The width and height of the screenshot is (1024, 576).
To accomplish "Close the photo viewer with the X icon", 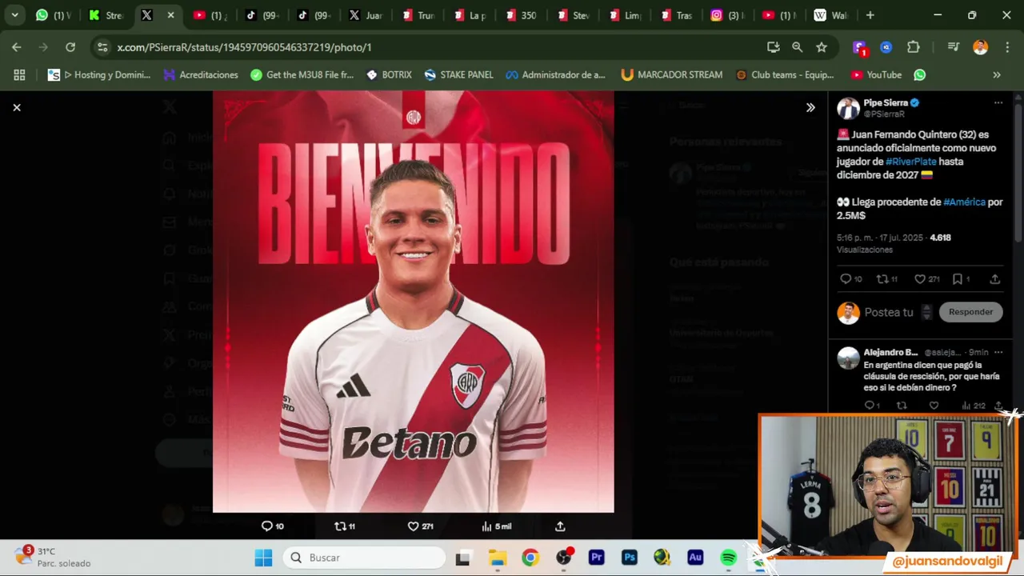I will point(17,107).
